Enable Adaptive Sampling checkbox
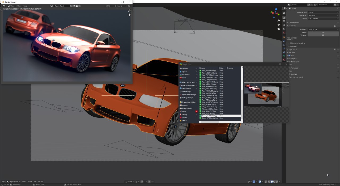The width and height of the screenshot is (340, 186). click(x=291, y=43)
